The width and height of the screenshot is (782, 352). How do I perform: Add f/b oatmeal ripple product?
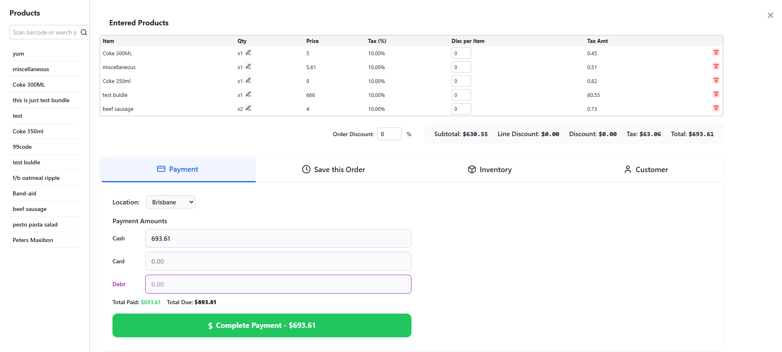pos(45,178)
